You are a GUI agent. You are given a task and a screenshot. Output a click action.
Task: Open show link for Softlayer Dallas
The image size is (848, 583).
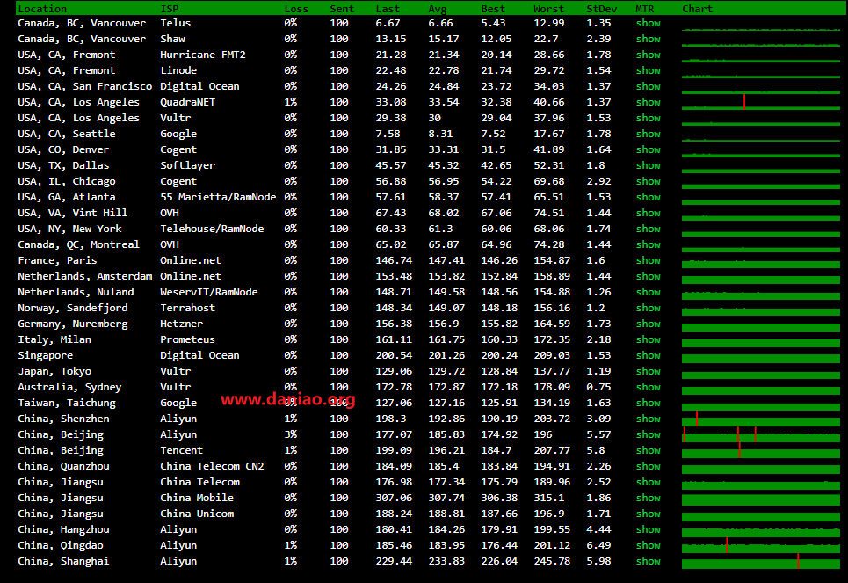click(x=648, y=165)
